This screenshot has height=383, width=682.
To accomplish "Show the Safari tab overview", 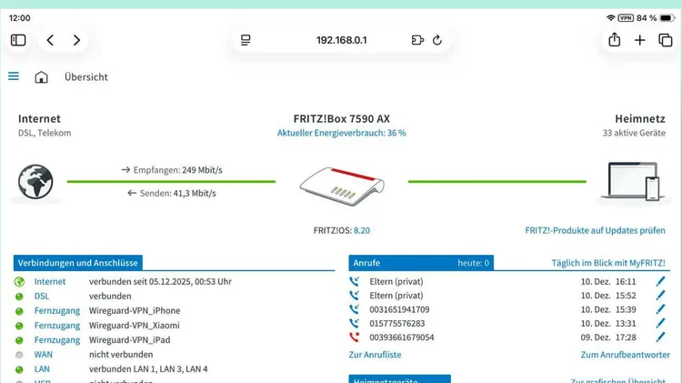I will [666, 40].
